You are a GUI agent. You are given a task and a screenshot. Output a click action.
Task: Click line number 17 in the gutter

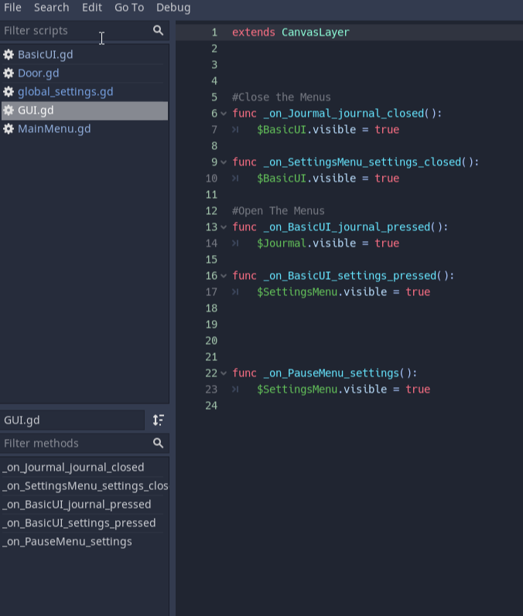210,292
